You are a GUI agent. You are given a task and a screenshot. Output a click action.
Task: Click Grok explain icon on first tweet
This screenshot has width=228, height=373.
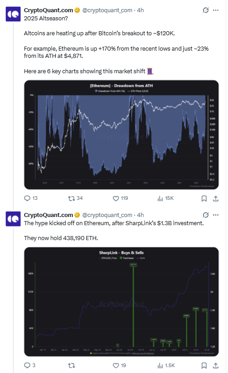pyautogui.click(x=206, y=10)
